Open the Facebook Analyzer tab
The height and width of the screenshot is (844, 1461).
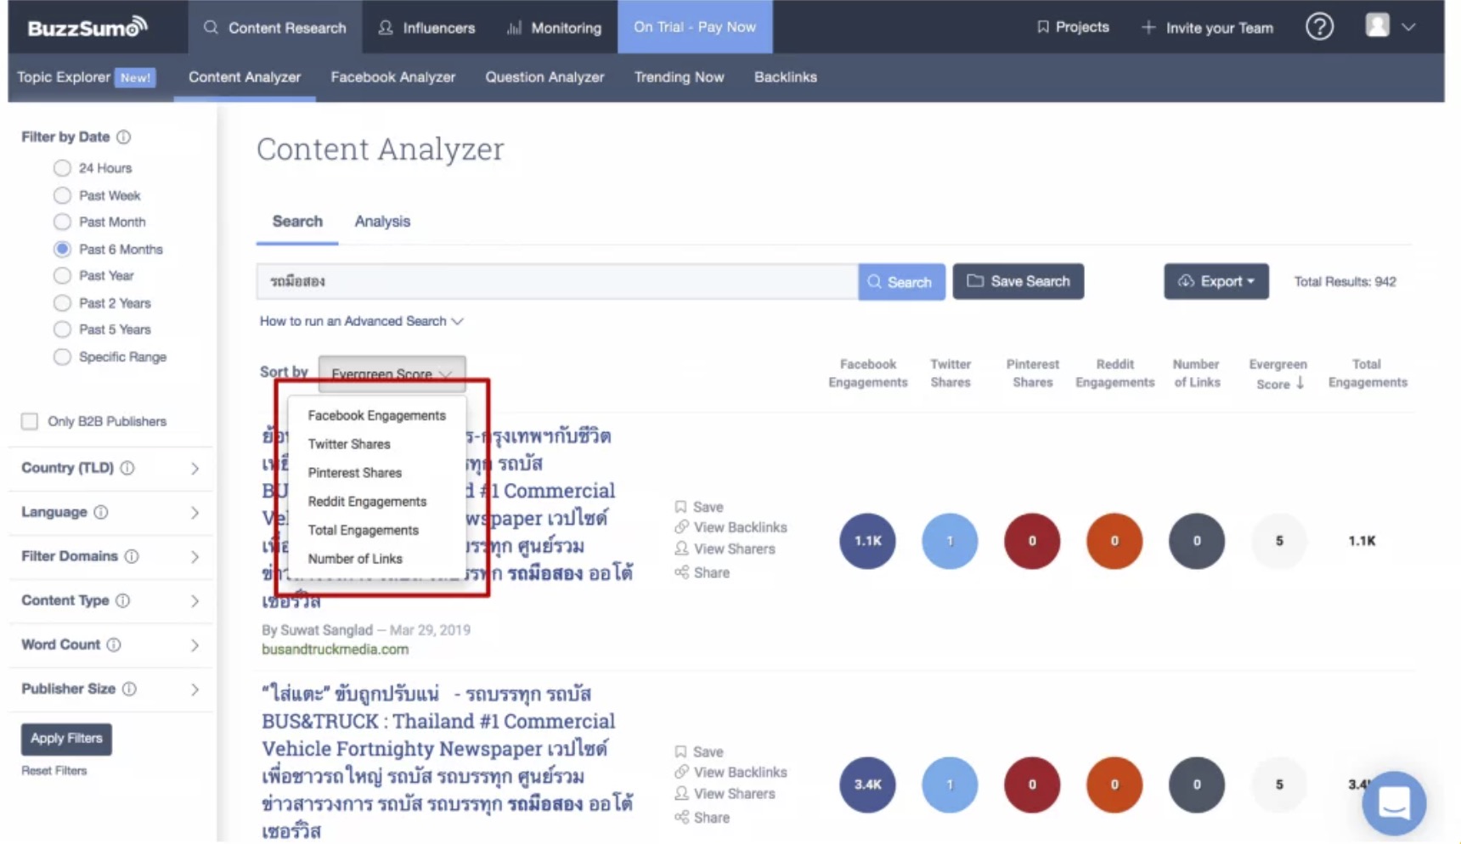(x=393, y=77)
